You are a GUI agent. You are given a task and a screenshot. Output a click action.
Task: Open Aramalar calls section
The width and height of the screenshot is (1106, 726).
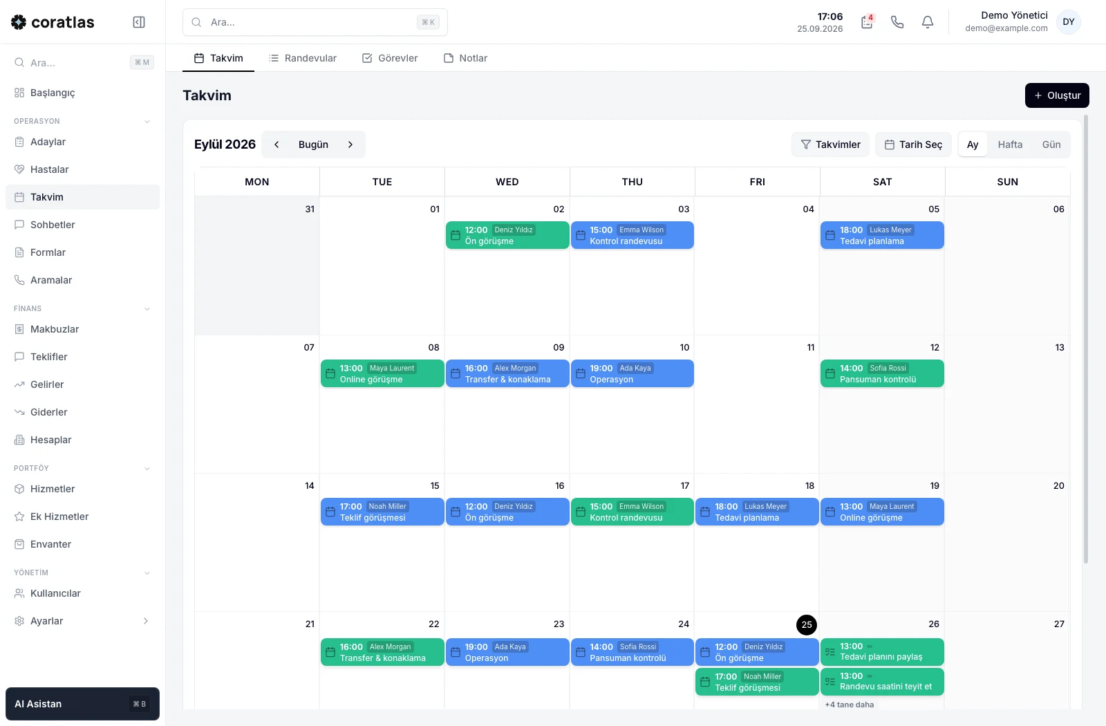[x=82, y=280]
